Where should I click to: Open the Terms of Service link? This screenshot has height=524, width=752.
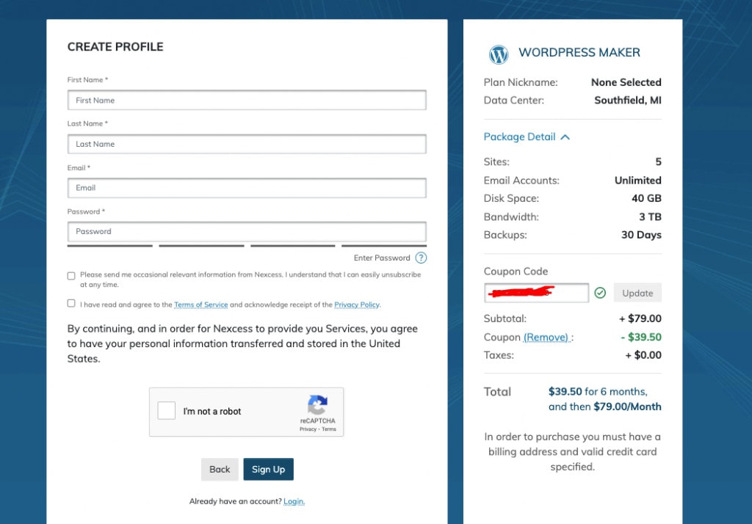[201, 305]
